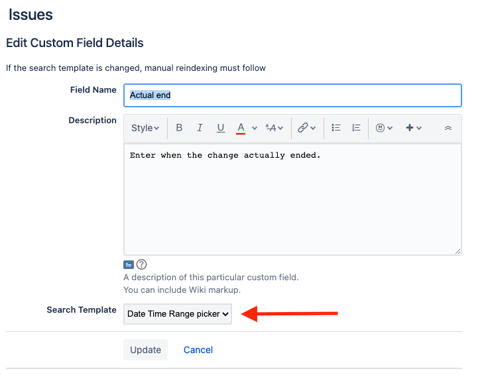Expand emoticon dropdown chevron

390,128
